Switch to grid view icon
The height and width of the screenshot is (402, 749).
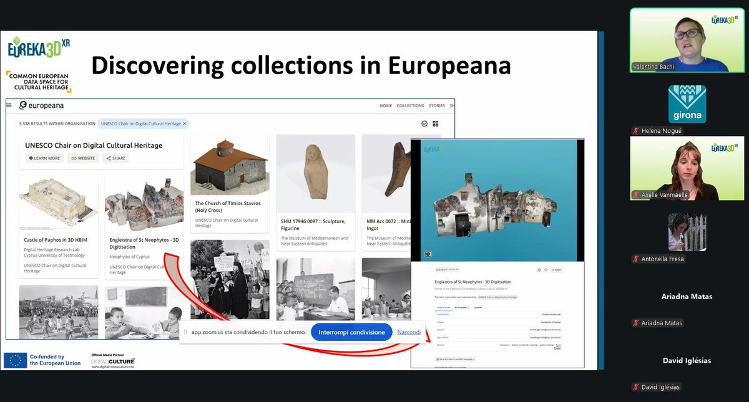pyautogui.click(x=436, y=123)
